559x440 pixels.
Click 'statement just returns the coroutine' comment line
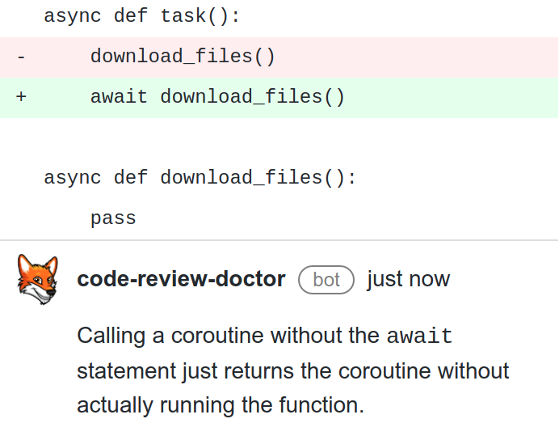click(293, 371)
